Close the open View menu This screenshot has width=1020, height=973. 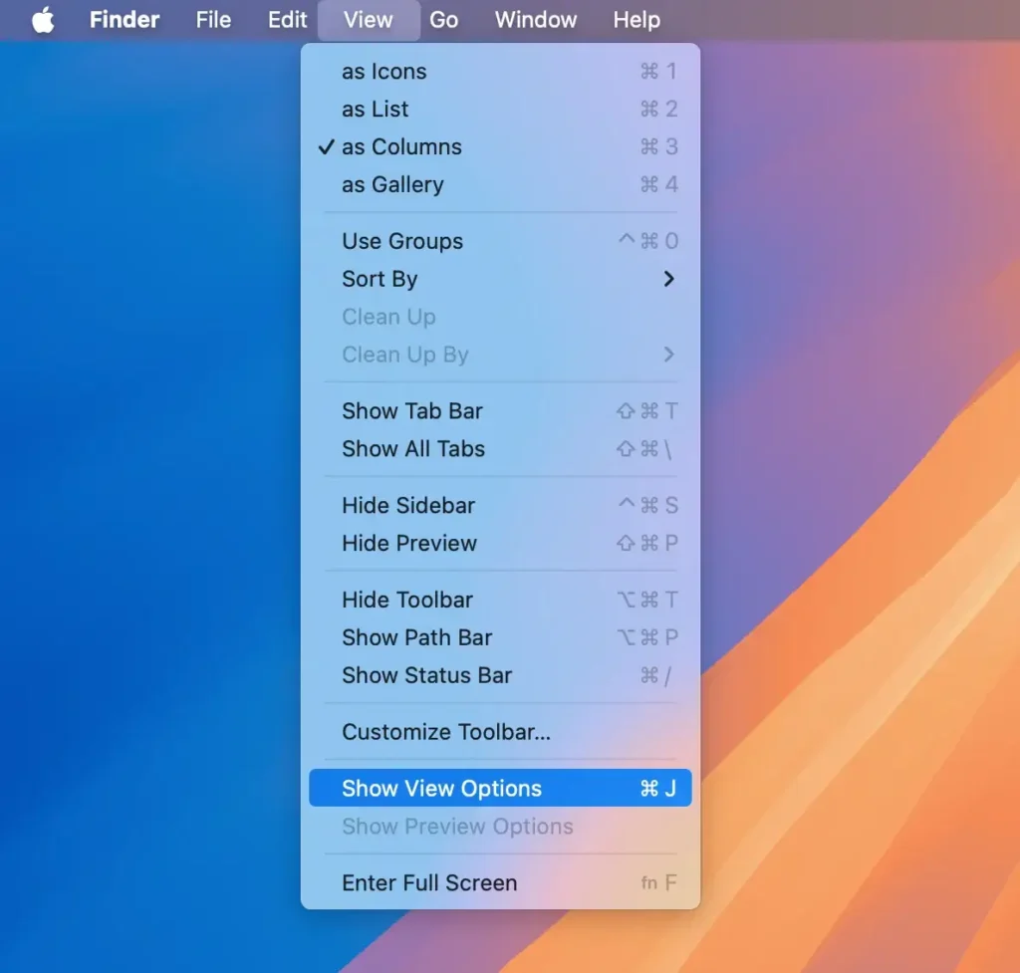(x=369, y=20)
